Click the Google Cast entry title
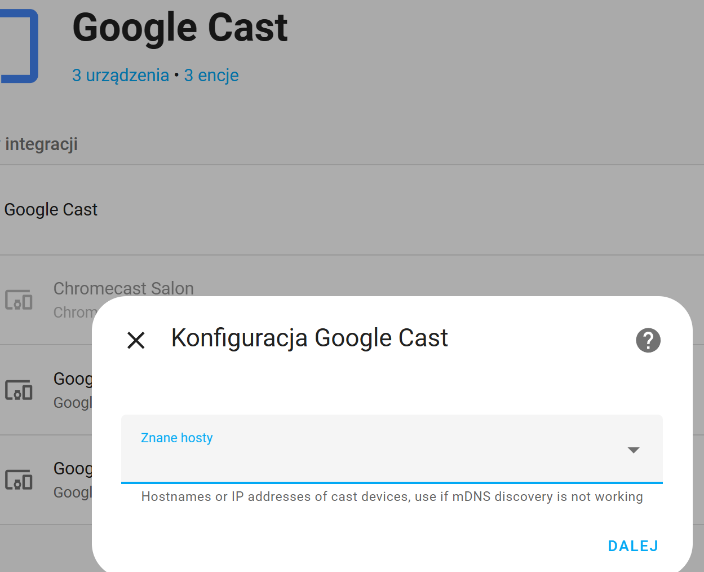This screenshot has height=572, width=704. (51, 209)
